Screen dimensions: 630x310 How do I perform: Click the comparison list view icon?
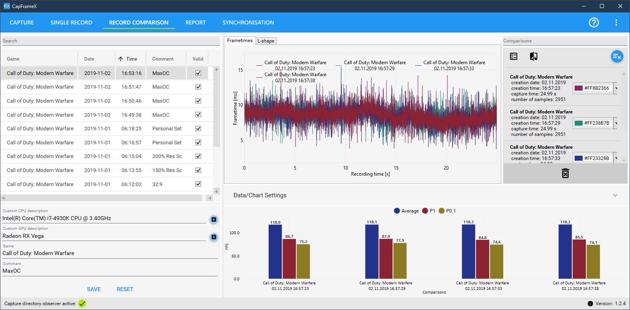(514, 56)
